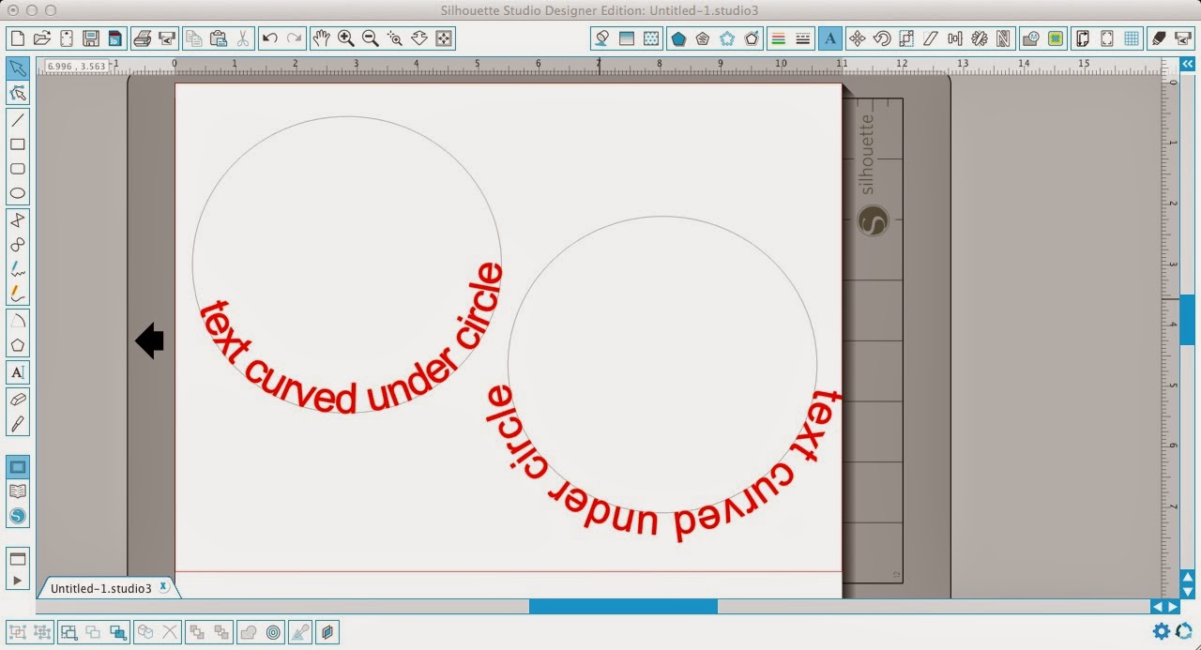The height and width of the screenshot is (650, 1201).
Task: Open the Line Style settings
Action: (x=802, y=38)
